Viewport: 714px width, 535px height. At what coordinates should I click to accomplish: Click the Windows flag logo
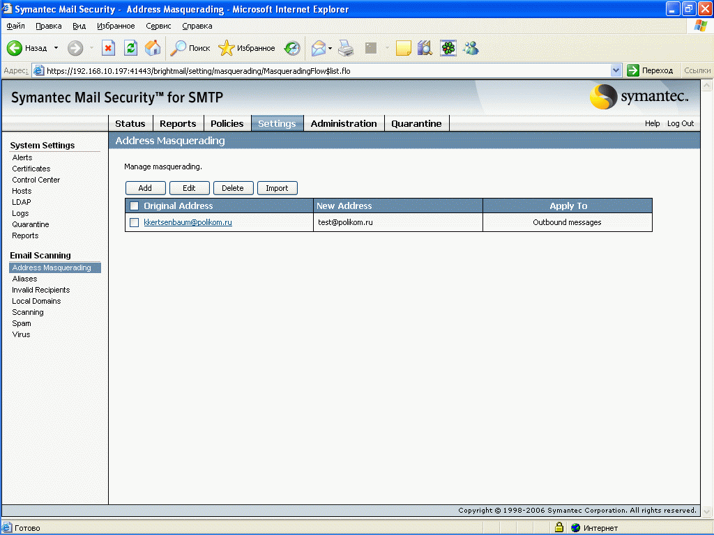click(x=700, y=26)
